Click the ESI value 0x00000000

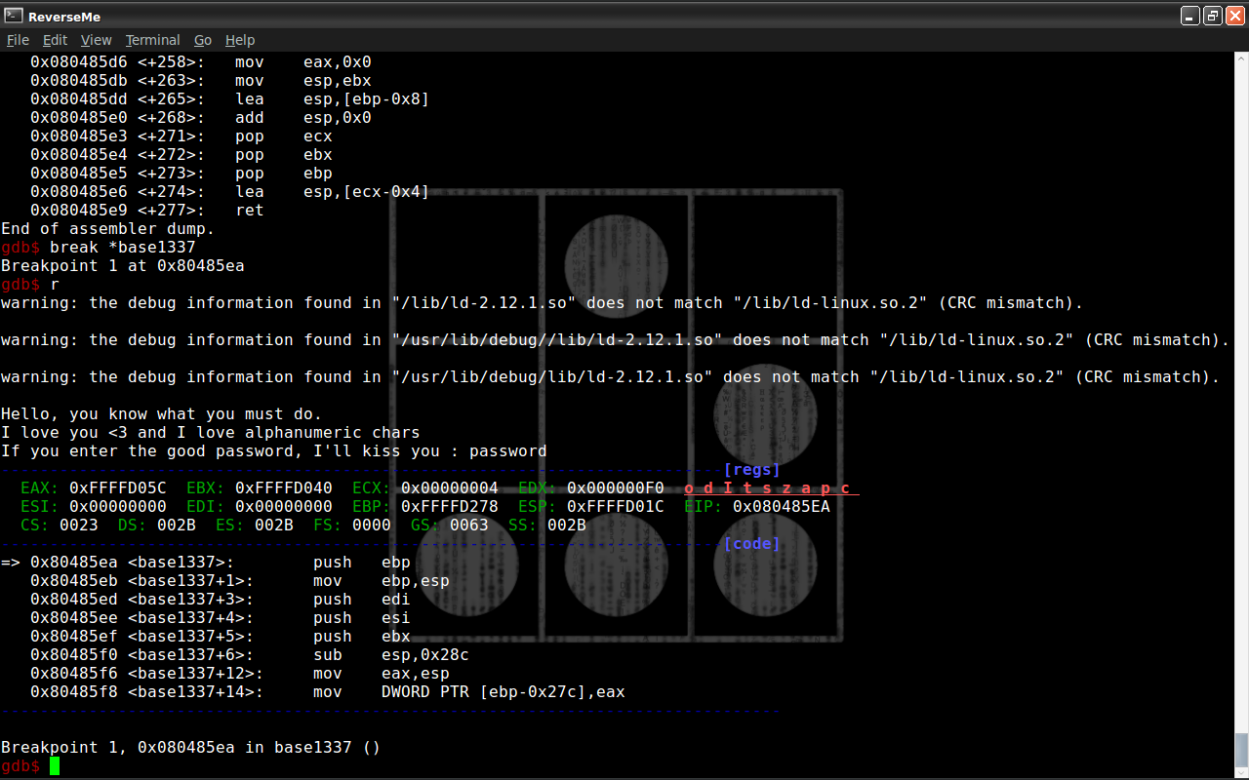click(118, 507)
